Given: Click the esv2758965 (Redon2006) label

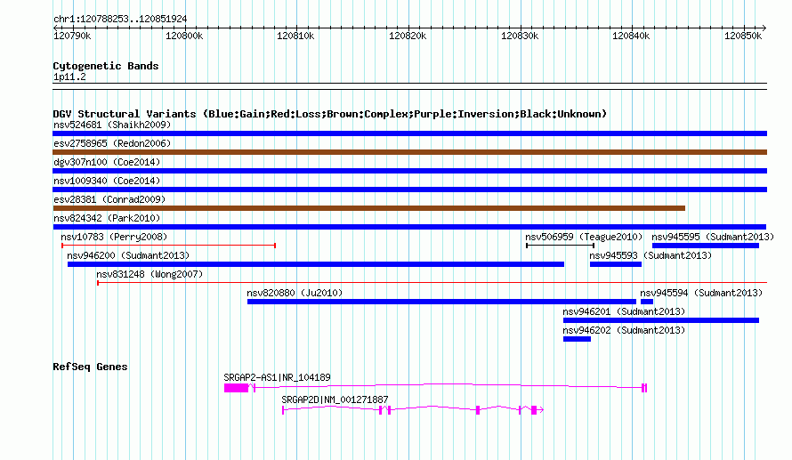Looking at the screenshot, I should 112,143.
